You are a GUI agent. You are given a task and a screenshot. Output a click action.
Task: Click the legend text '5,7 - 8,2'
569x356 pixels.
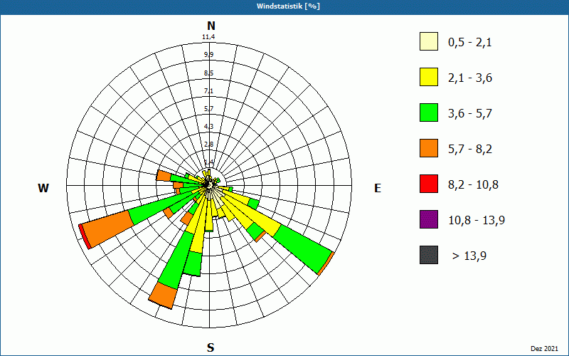470,150
